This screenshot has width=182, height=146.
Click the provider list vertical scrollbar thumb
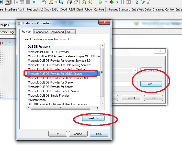tap(102, 72)
